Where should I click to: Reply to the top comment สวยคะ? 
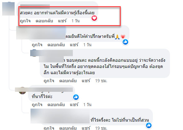tap(44, 21)
